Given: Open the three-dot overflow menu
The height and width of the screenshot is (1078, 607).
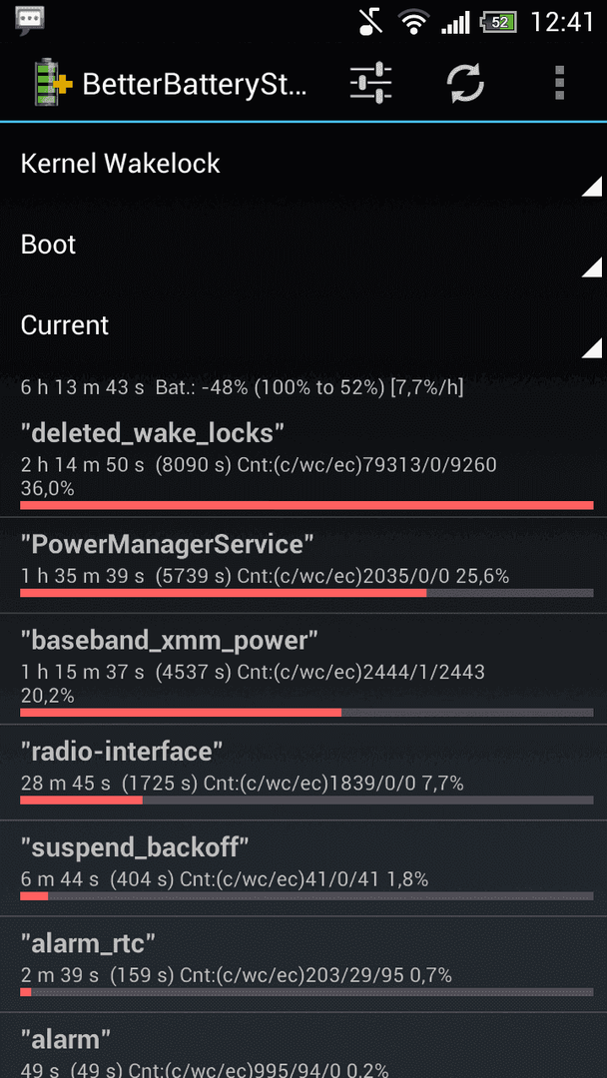Looking at the screenshot, I should tap(559, 83).
